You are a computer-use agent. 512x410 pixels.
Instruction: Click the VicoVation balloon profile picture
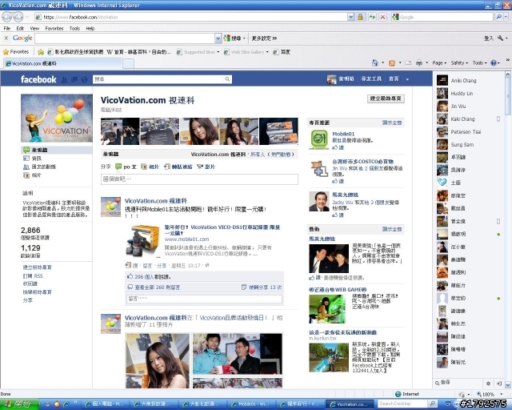pyautogui.click(x=57, y=118)
